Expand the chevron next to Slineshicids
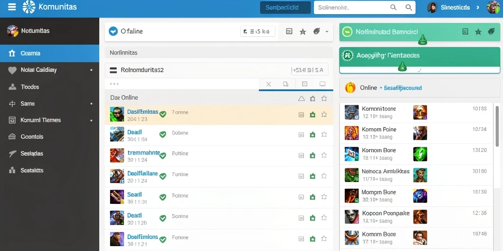Image resolution: width=503 pixels, height=251 pixels. pos(478,7)
